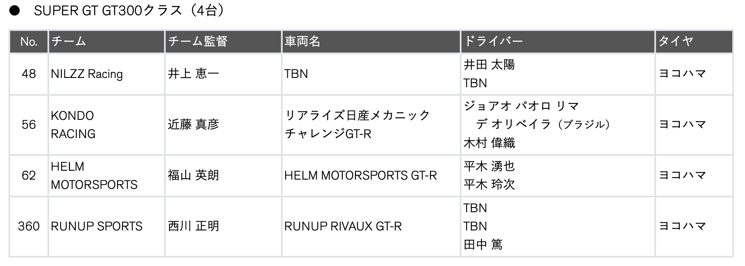The width and height of the screenshot is (745, 266).
Task: Select the リアライズ日産メカニック チャレンジGT-R cell
Action: pos(357,125)
